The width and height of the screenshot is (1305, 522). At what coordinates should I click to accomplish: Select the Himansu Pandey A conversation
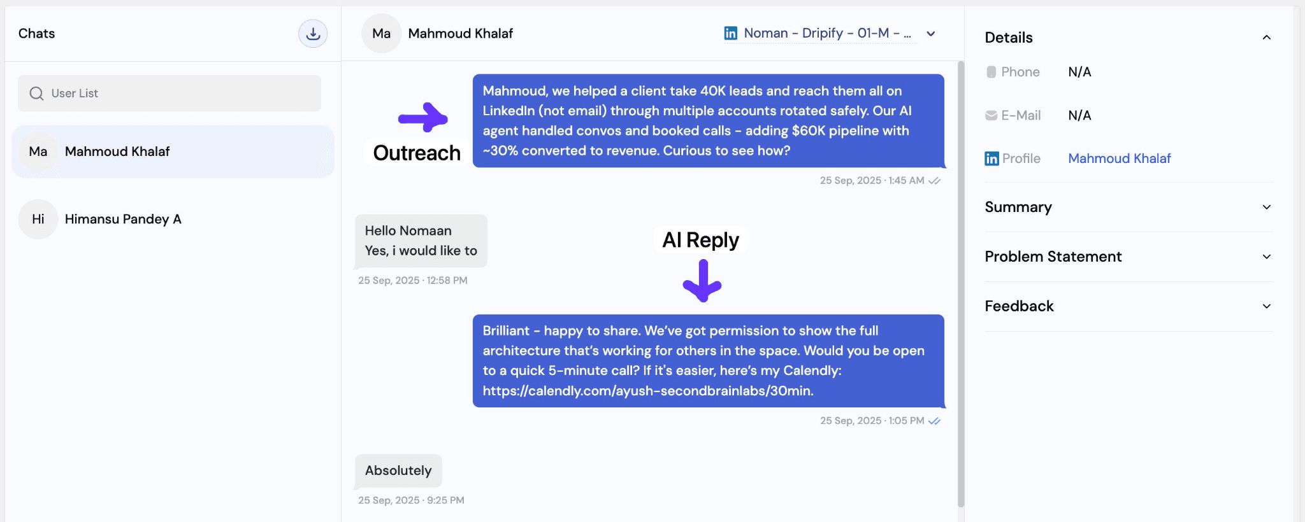[x=172, y=219]
